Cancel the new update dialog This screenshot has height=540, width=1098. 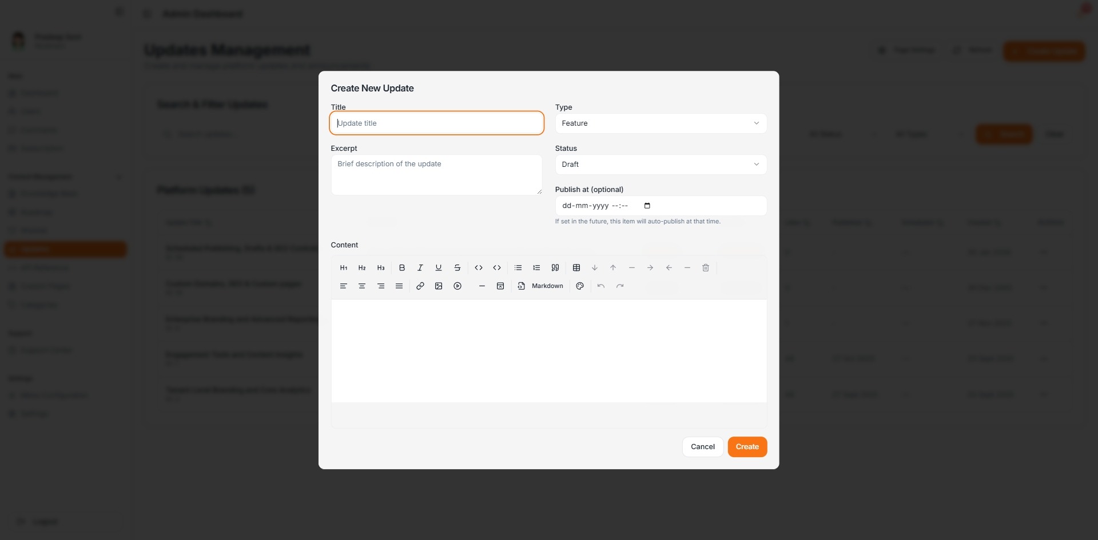tap(702, 447)
